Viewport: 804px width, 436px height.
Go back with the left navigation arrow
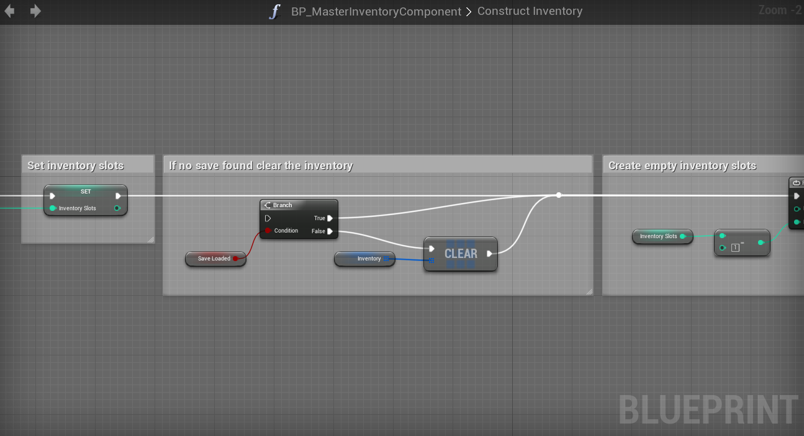(x=9, y=11)
